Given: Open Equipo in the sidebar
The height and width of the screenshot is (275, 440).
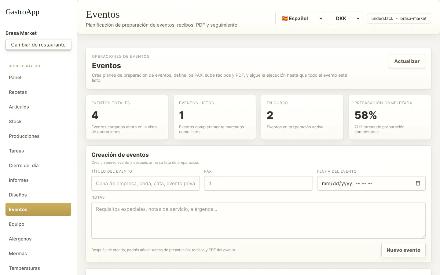Looking at the screenshot, I should pyautogui.click(x=38, y=224).
